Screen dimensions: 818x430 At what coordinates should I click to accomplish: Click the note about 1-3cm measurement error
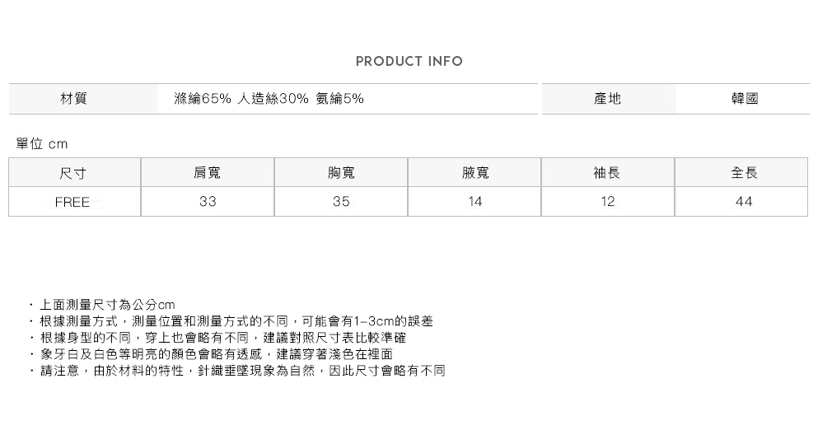click(236, 321)
